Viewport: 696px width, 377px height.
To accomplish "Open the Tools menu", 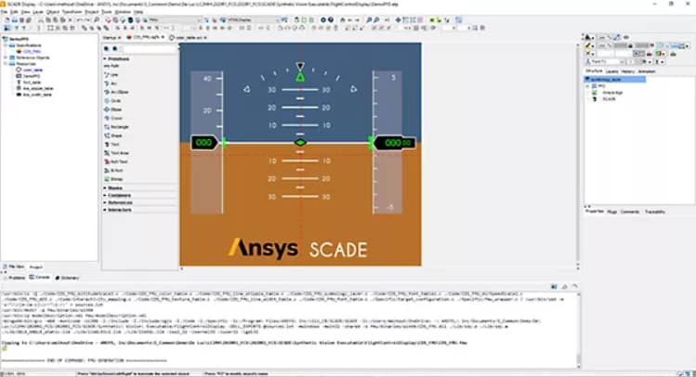I will pyautogui.click(x=107, y=12).
